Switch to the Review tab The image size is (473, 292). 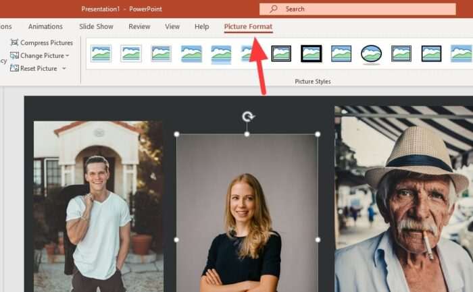pyautogui.click(x=139, y=26)
